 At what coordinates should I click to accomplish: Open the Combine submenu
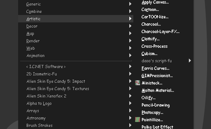[x=76, y=11]
